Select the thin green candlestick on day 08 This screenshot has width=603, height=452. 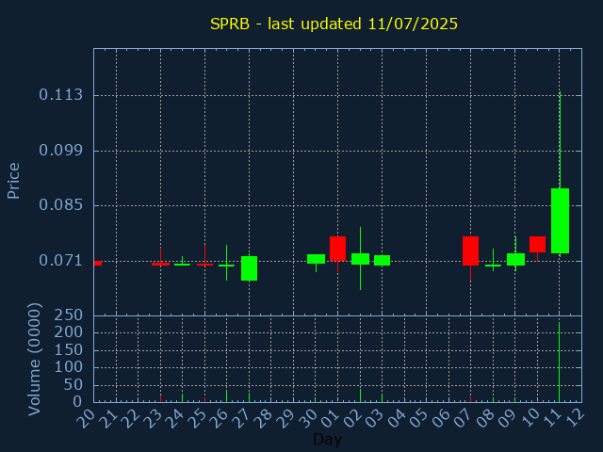tap(493, 266)
